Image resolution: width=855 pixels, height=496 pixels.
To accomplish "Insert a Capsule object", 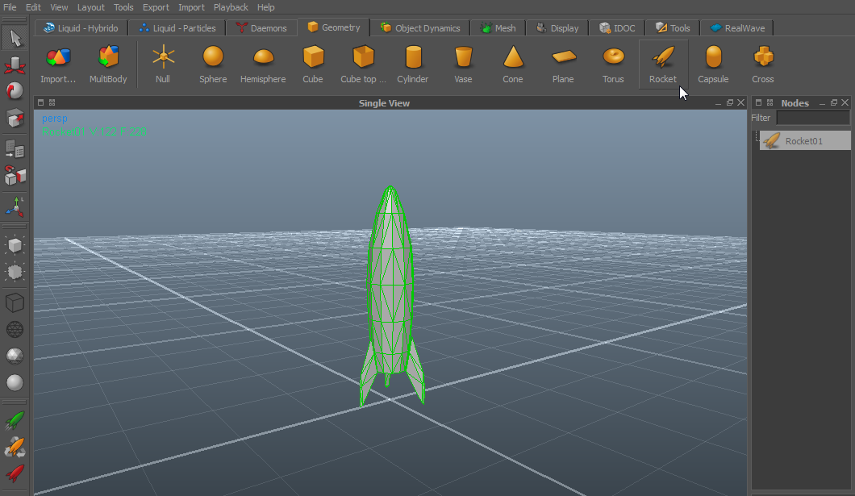I will [713, 65].
